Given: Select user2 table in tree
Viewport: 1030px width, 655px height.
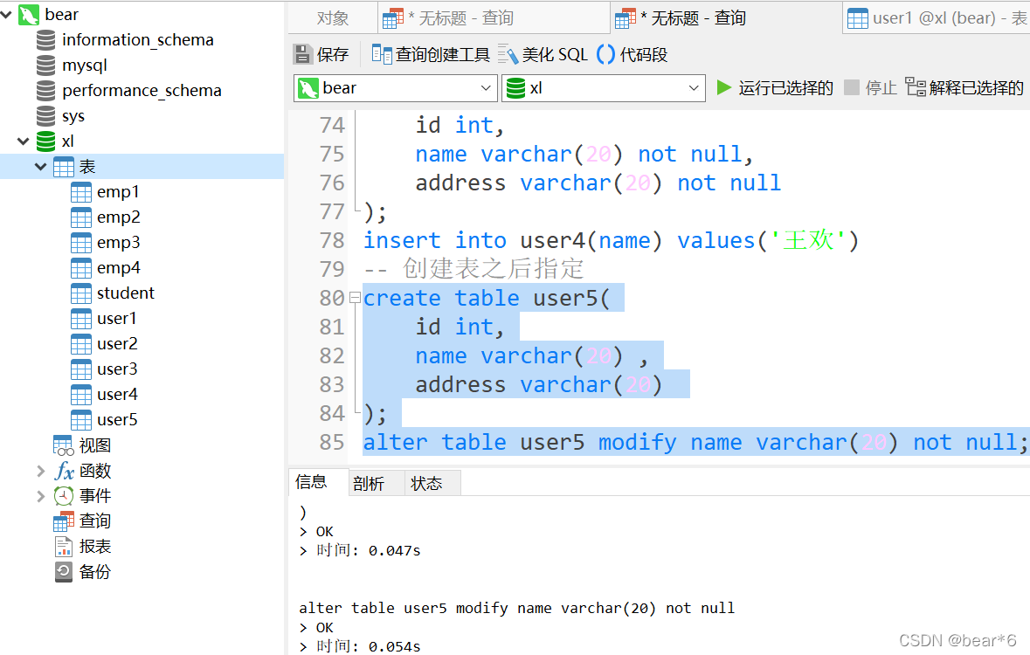Looking at the screenshot, I should click(x=117, y=344).
